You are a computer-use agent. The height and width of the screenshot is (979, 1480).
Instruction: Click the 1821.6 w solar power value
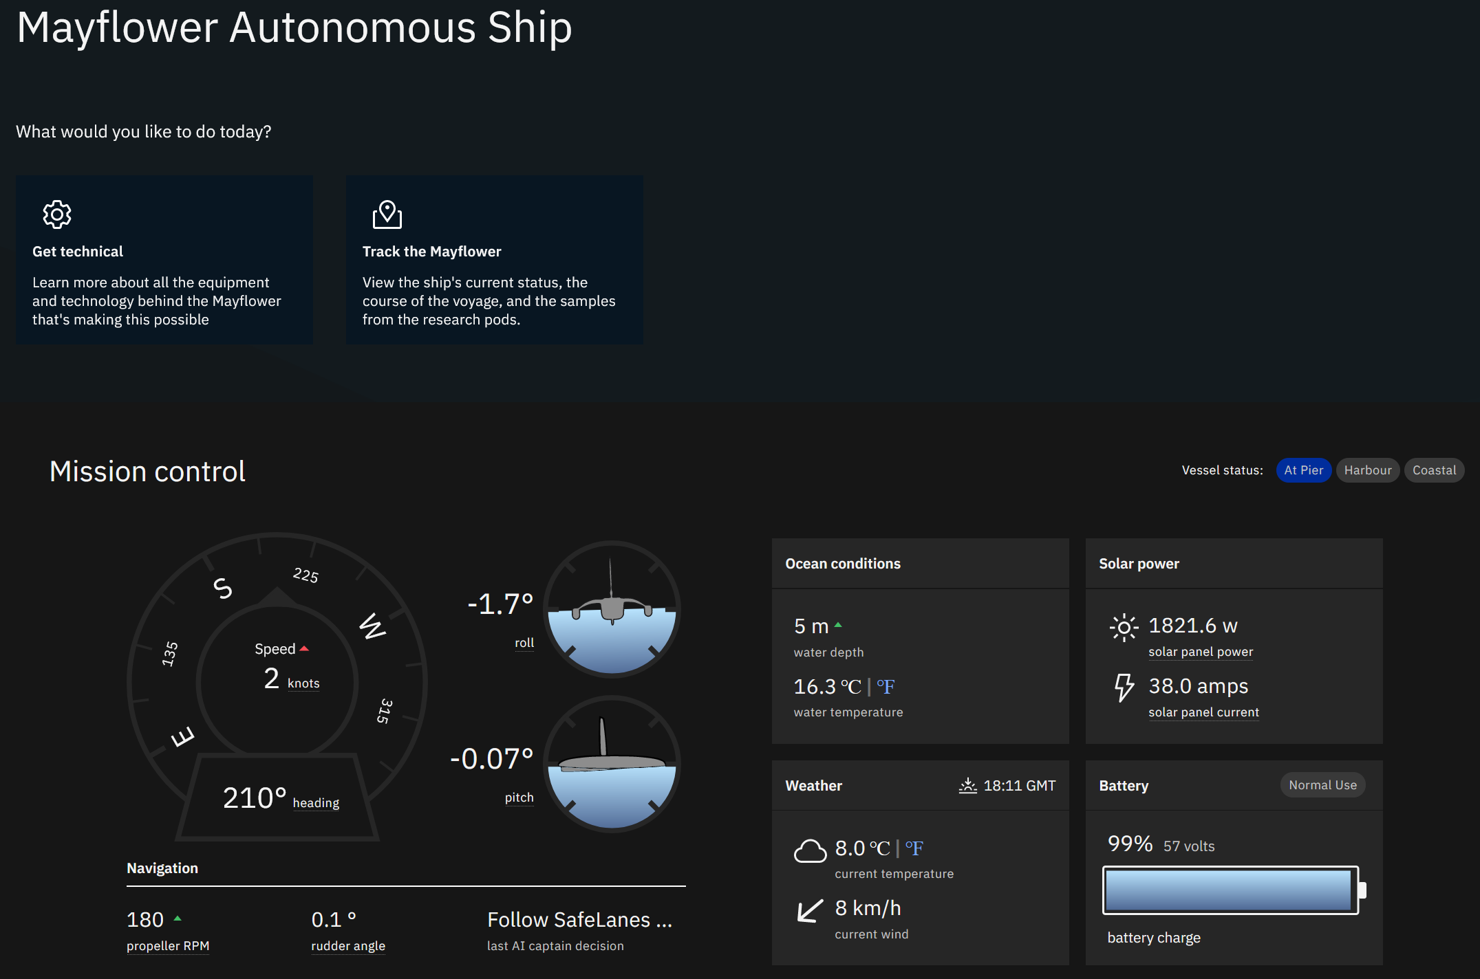pos(1192,626)
